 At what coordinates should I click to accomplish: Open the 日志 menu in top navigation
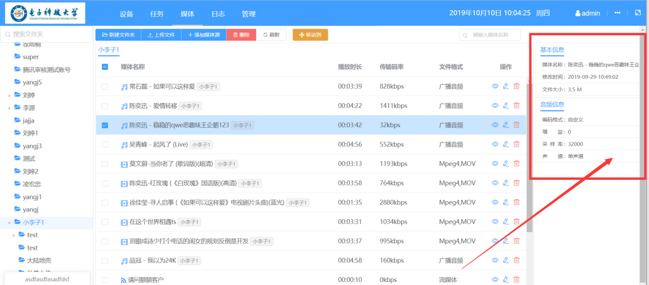pos(218,14)
